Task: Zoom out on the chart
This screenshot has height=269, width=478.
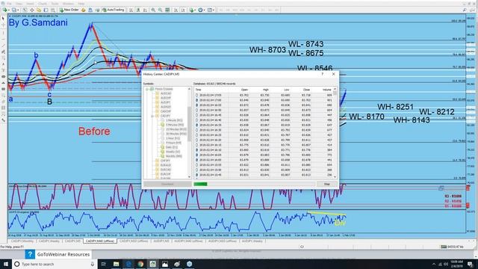Action: click(161, 10)
